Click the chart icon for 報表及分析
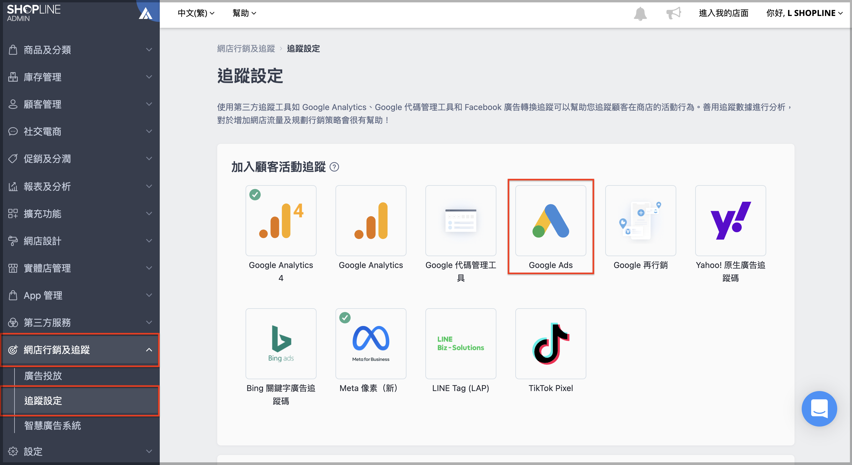Image resolution: width=852 pixels, height=465 pixels. click(13, 187)
